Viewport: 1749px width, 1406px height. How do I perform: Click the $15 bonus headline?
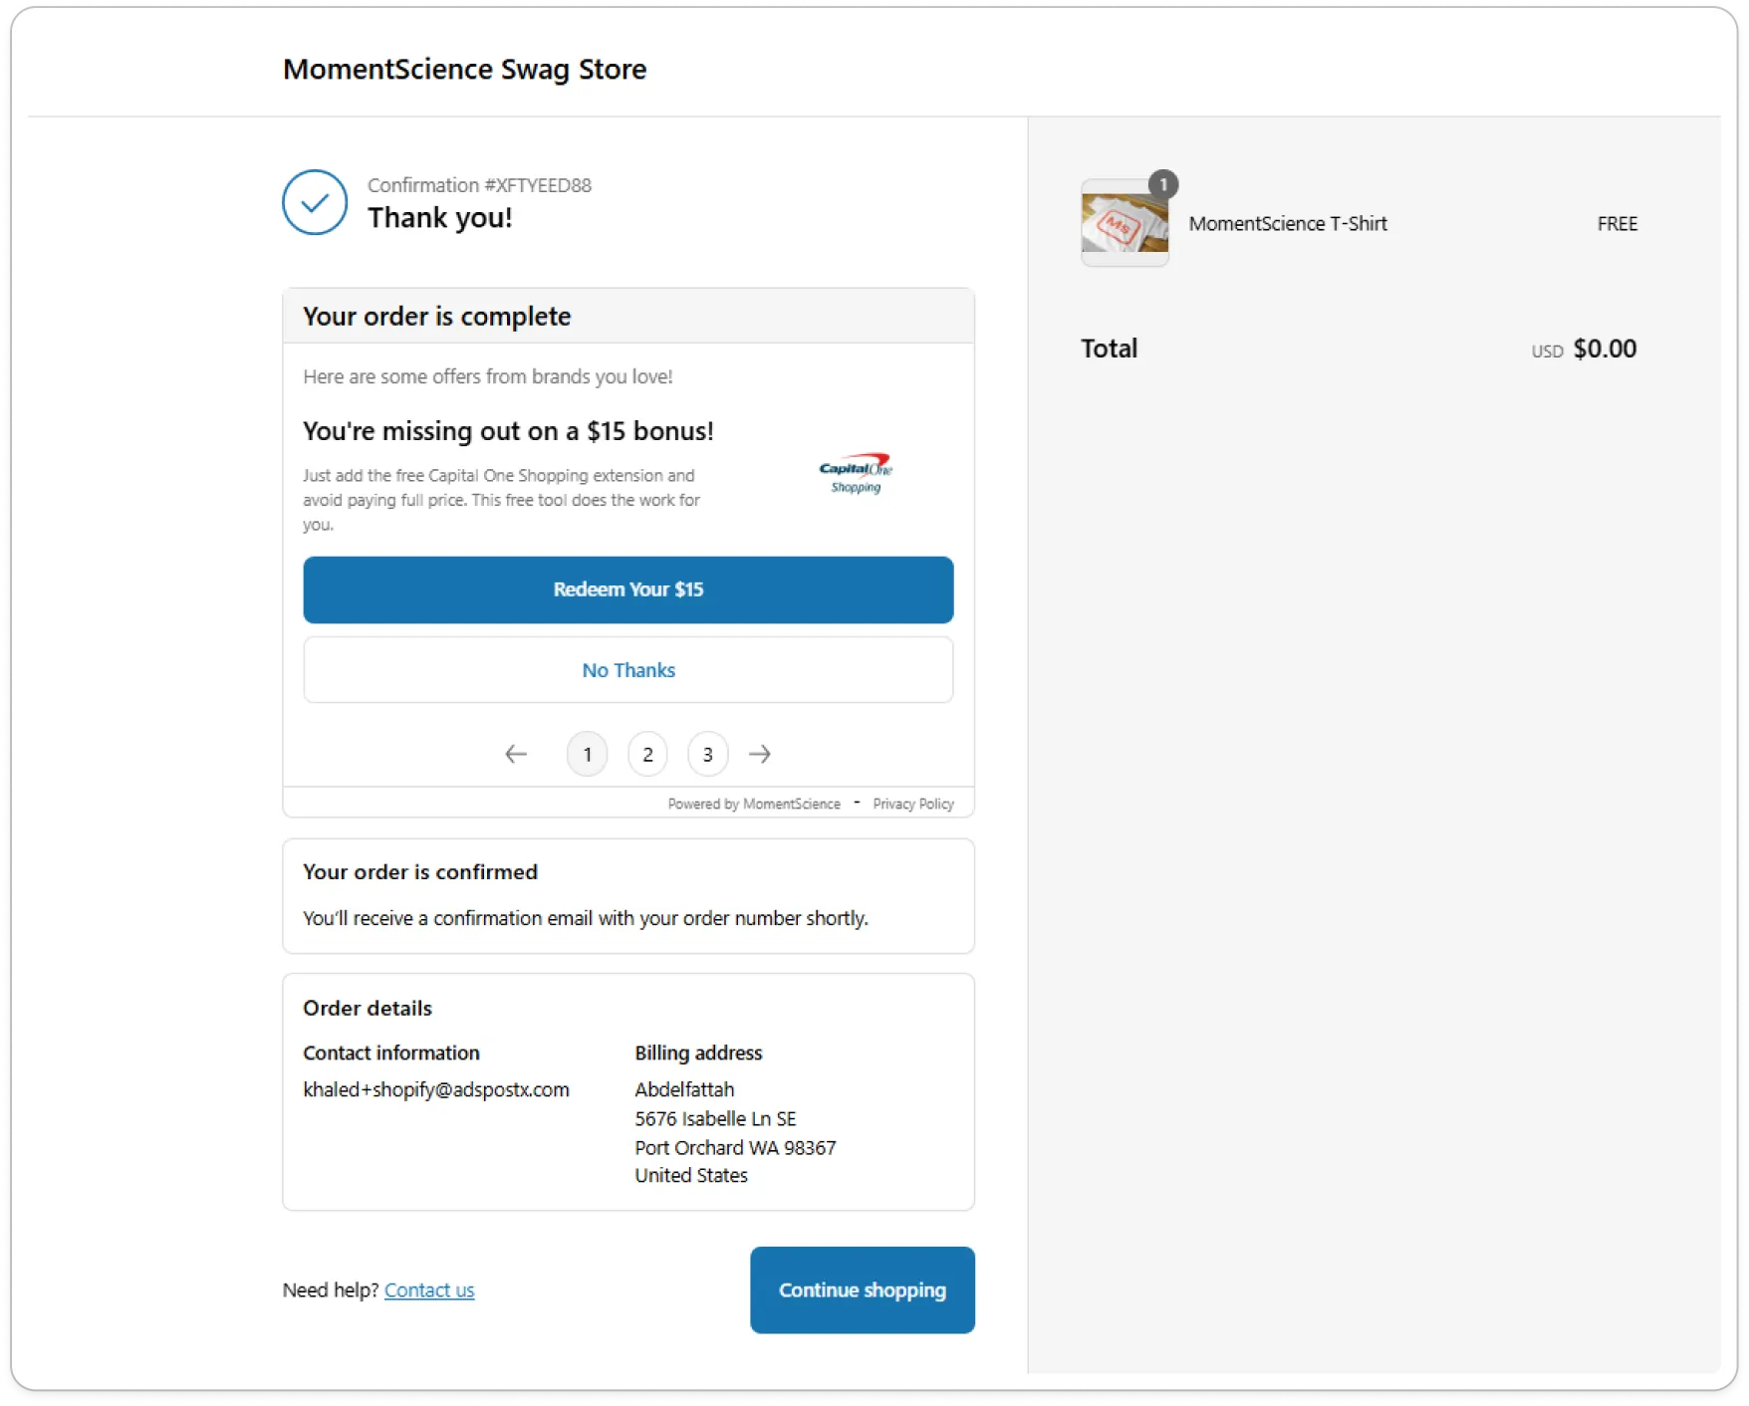(508, 431)
